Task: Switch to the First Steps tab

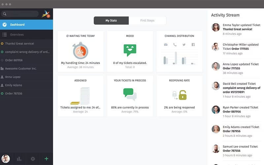Action: 147,20
